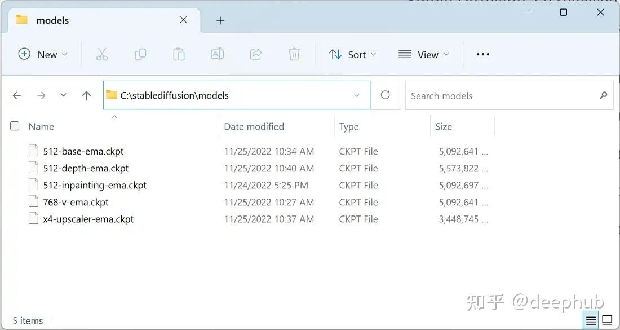This screenshot has width=620, height=330.
Task: Expand address bar history dropdown
Action: (x=356, y=95)
